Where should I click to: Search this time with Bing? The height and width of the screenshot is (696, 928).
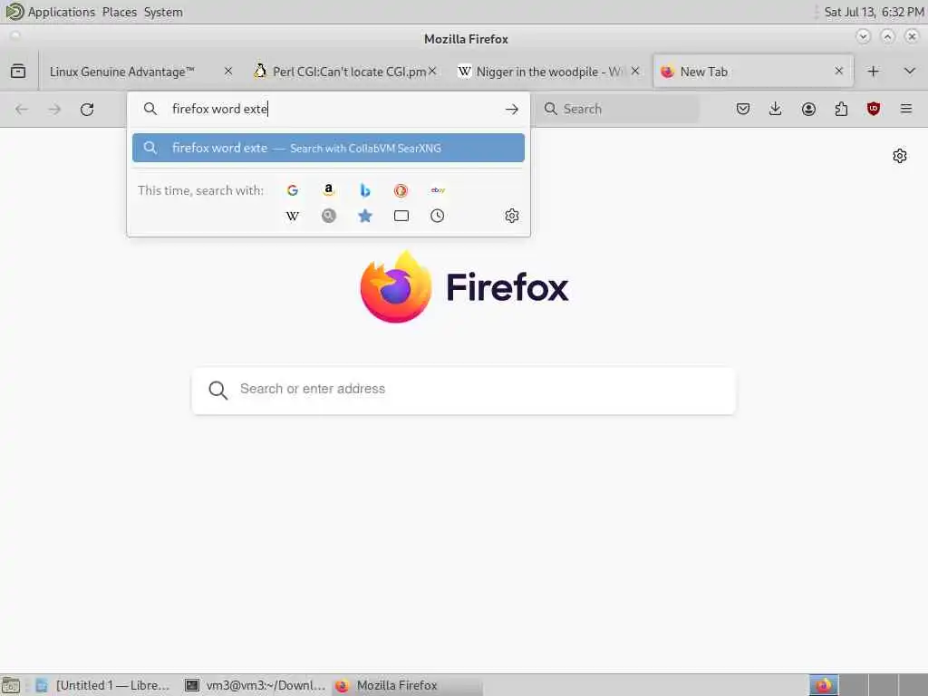pyautogui.click(x=365, y=190)
